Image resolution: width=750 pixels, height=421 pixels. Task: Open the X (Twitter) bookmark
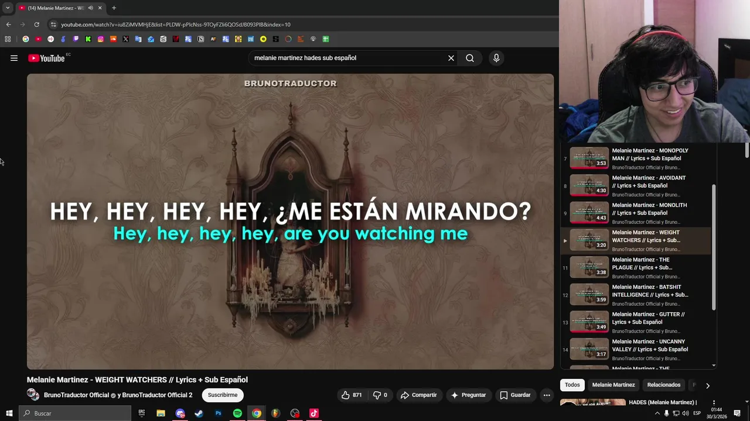point(125,39)
